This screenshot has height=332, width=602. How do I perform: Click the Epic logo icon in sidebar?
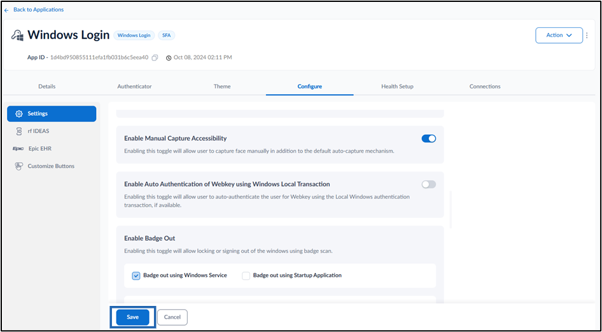(18, 149)
